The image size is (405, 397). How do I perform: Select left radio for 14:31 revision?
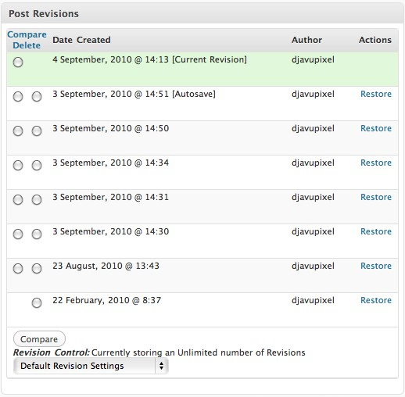(18, 200)
